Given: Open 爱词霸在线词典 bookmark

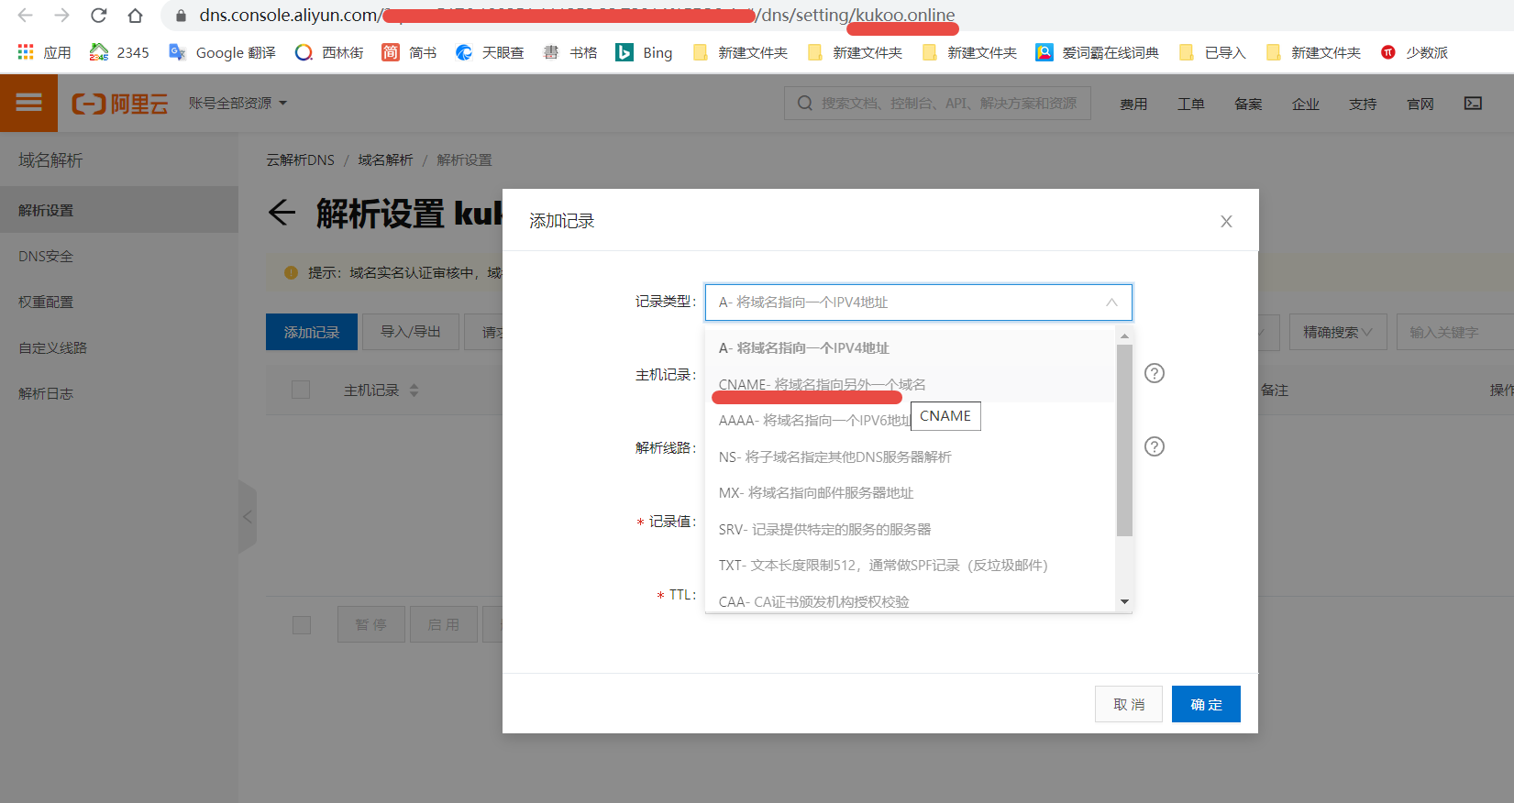Looking at the screenshot, I should (1097, 52).
